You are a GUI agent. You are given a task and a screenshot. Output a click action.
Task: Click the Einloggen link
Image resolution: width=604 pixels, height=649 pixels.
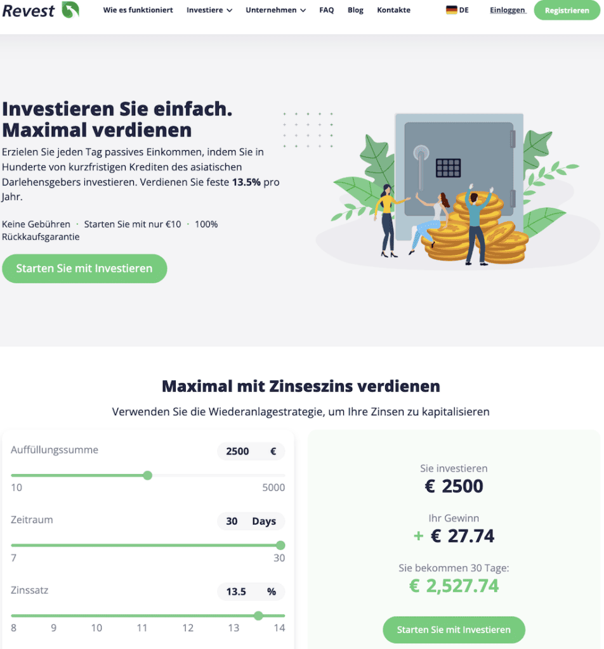coord(507,10)
